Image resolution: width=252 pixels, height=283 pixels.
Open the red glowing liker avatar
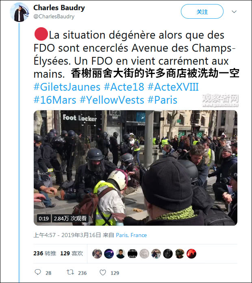pyautogui.click(x=191, y=254)
